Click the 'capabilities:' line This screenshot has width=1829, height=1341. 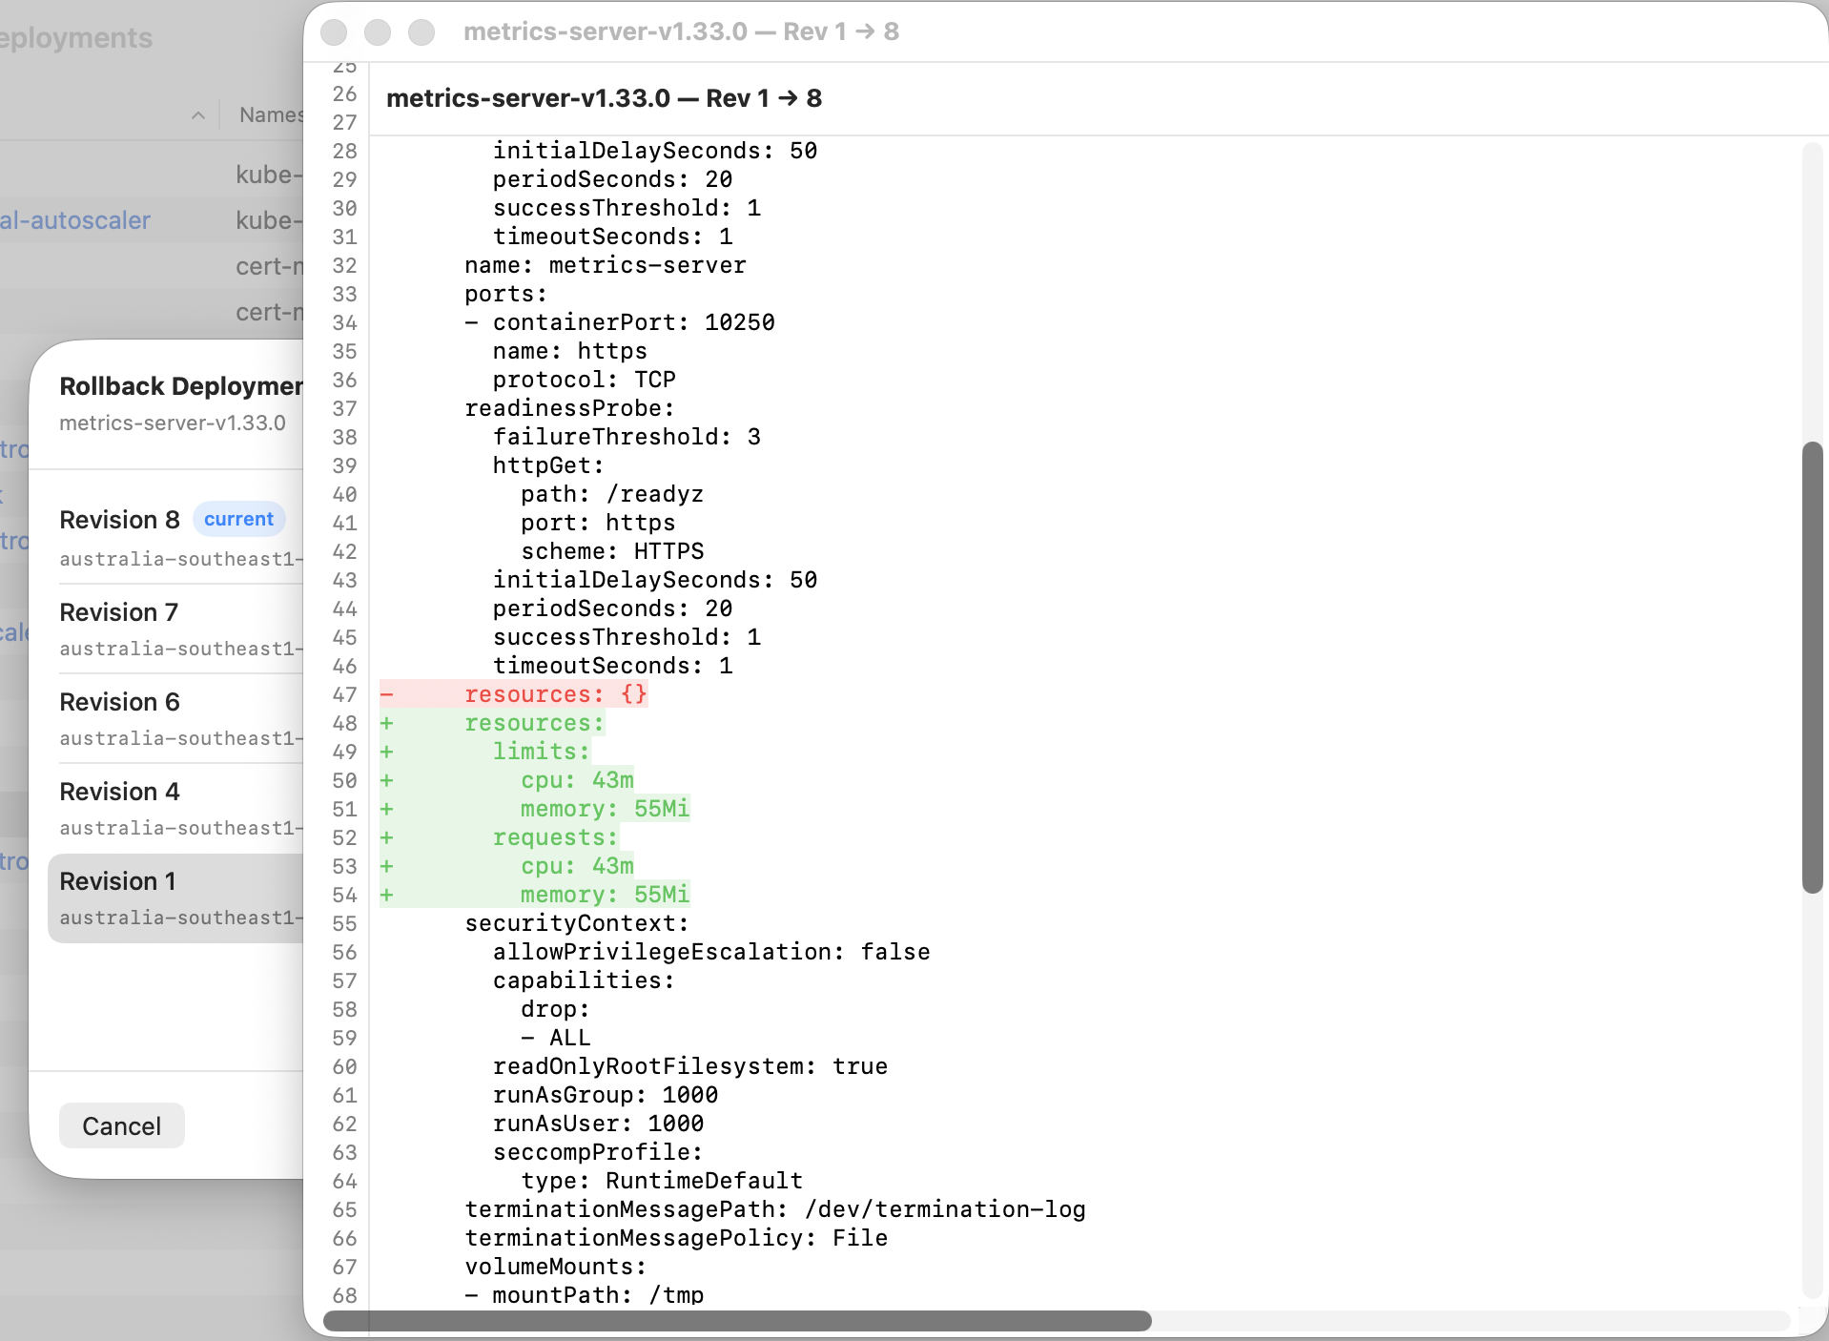click(x=584, y=980)
